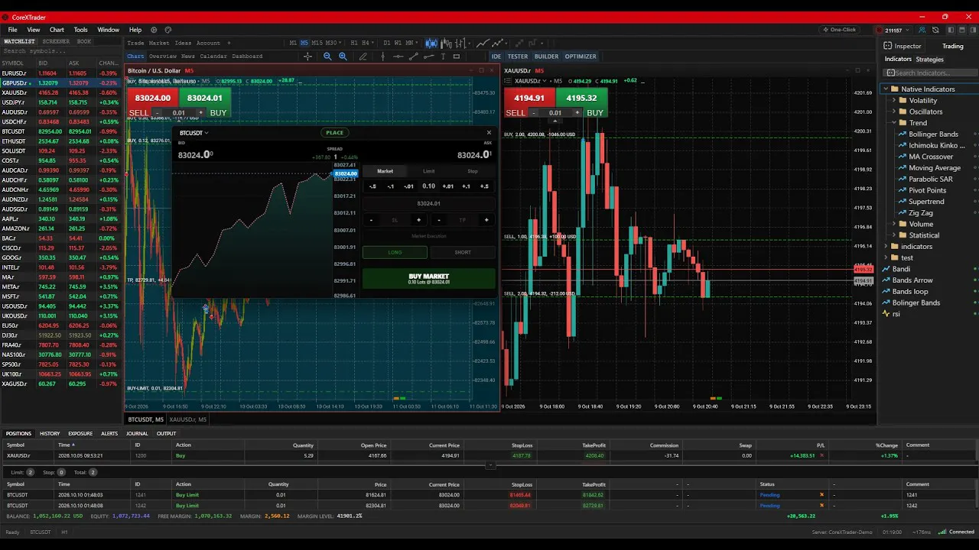Viewport: 979px width, 550px height.
Task: Increase lot size by +.01 in ticket
Action: (448, 186)
